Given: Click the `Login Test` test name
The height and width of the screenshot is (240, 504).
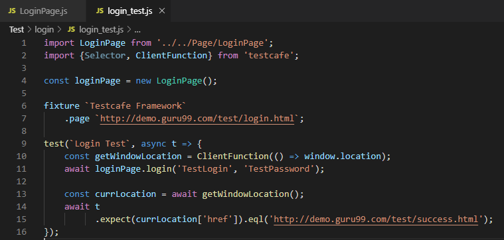Looking at the screenshot, I should point(100,144).
